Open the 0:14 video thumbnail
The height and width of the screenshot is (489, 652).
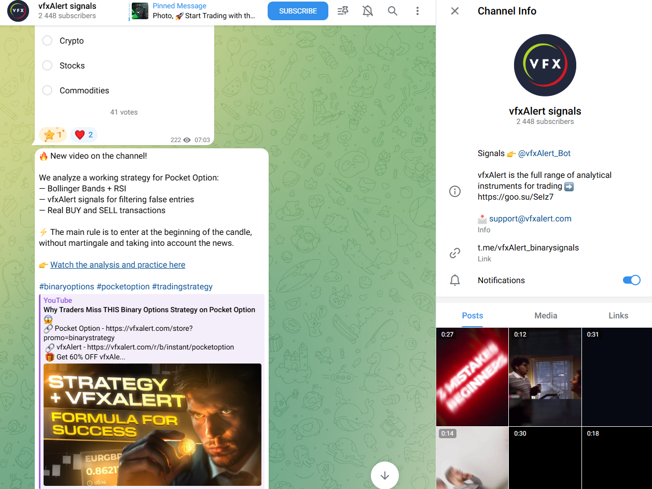[472, 458]
